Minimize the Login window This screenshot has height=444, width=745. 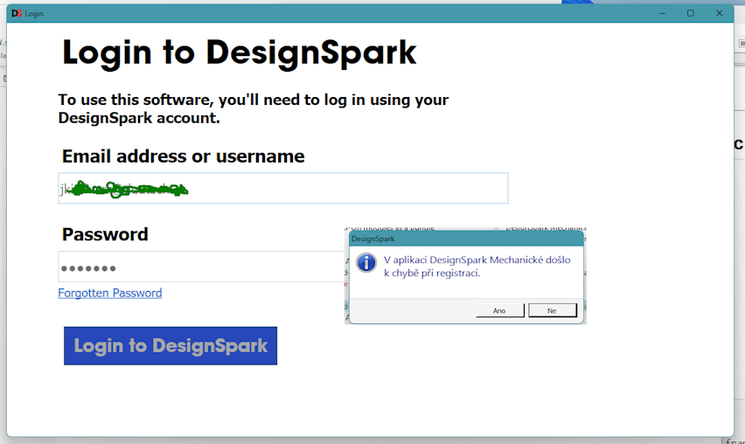tap(662, 13)
